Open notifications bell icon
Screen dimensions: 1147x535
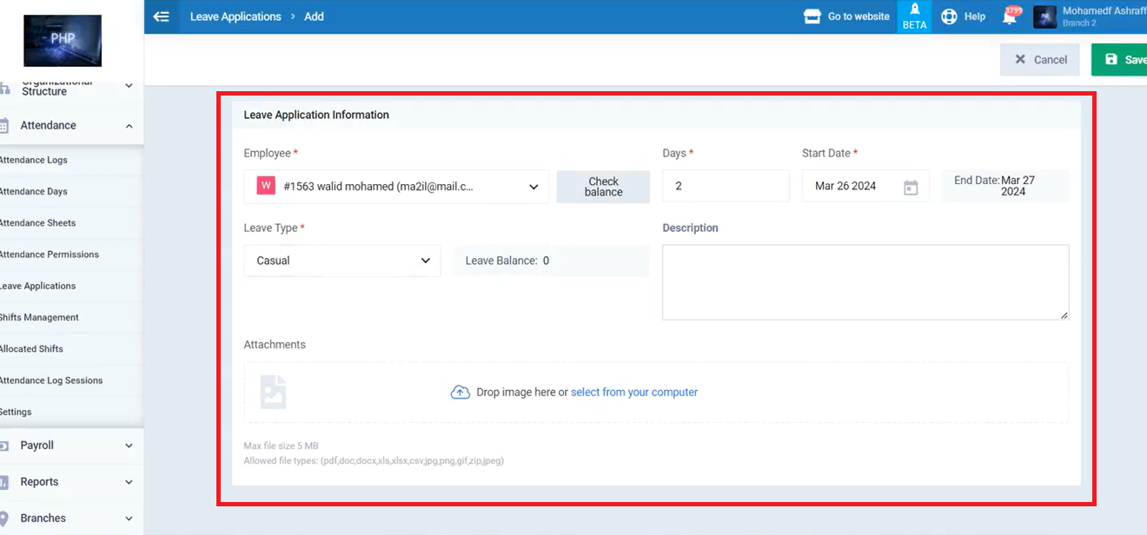coord(1010,17)
